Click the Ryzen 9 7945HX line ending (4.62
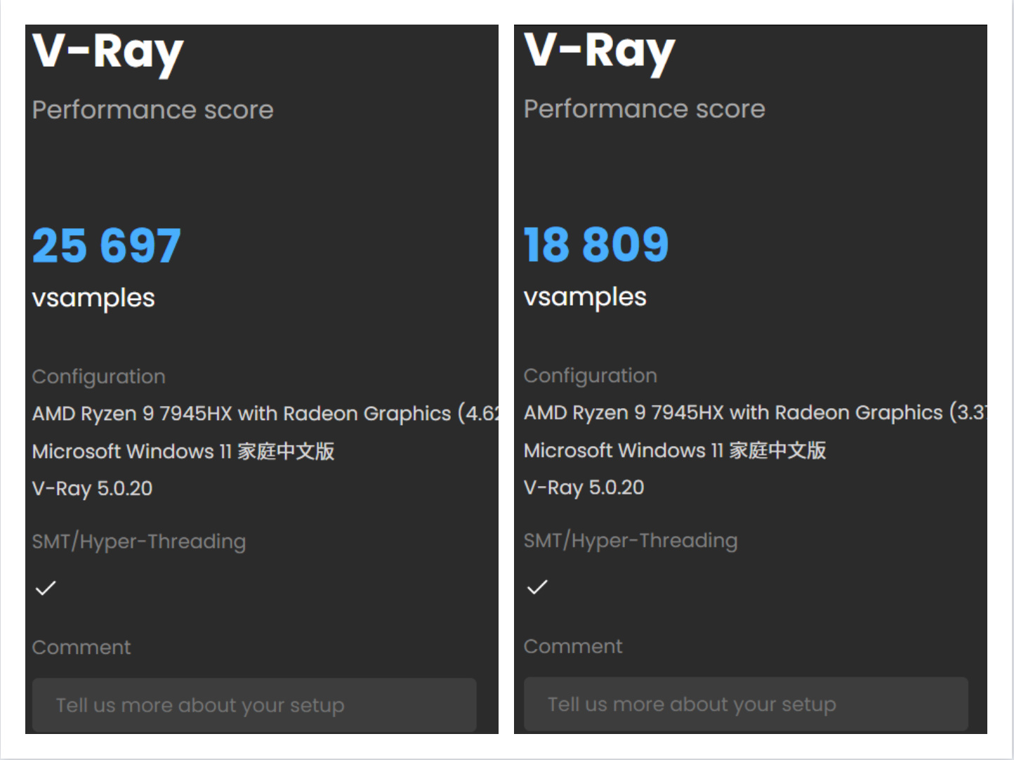The height and width of the screenshot is (760, 1014). 265,414
